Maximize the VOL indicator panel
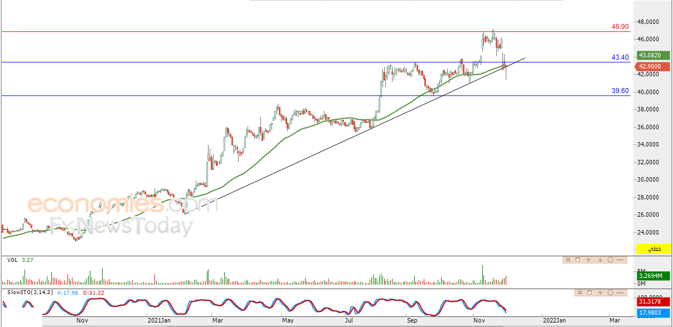Image resolution: width=673 pixels, height=327 pixels. [x=579, y=260]
